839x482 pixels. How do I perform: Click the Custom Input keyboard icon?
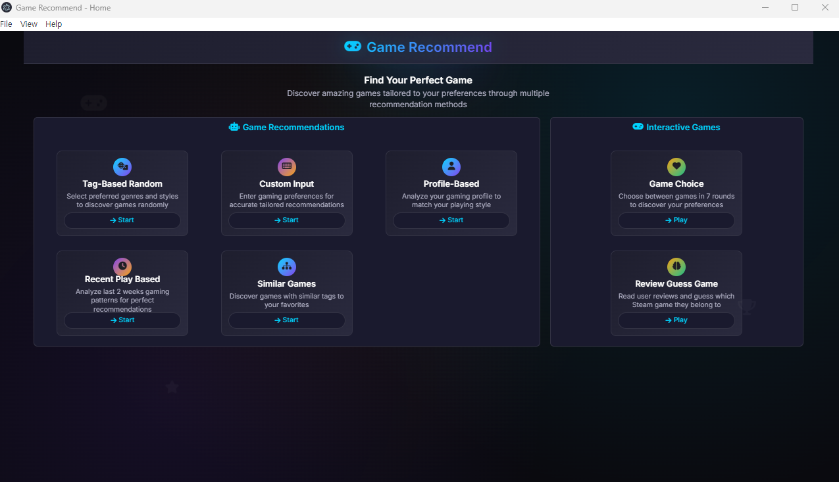(286, 166)
